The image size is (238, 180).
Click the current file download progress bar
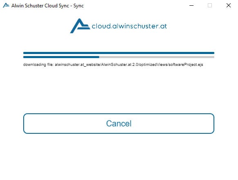click(119, 57)
